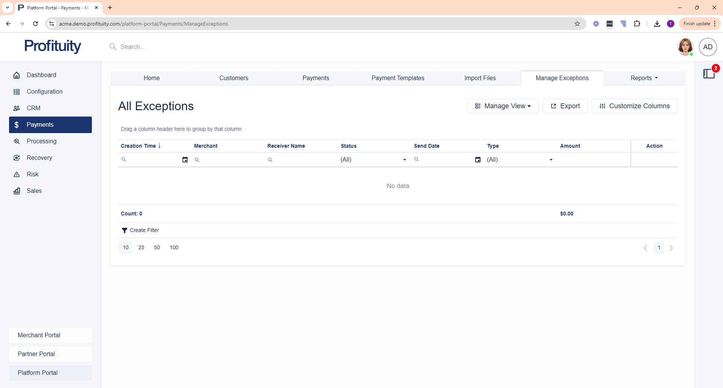723x388 pixels.
Task: Click the Sales chart icon
Action: [x=17, y=191]
